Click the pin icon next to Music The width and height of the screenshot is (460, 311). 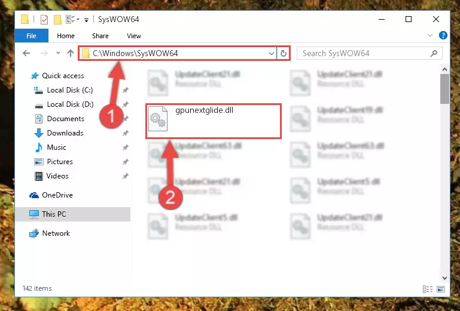(x=125, y=147)
